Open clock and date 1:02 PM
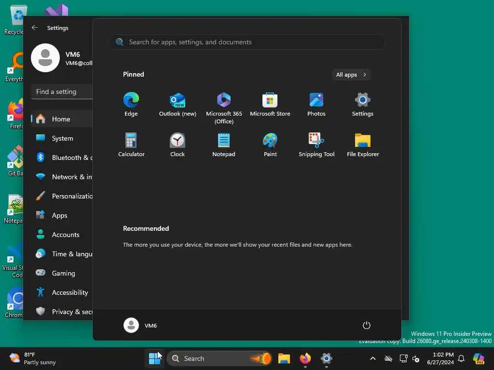Image resolution: width=494 pixels, height=370 pixels. point(441,358)
